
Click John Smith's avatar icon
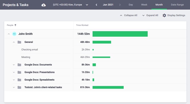point(14,34)
